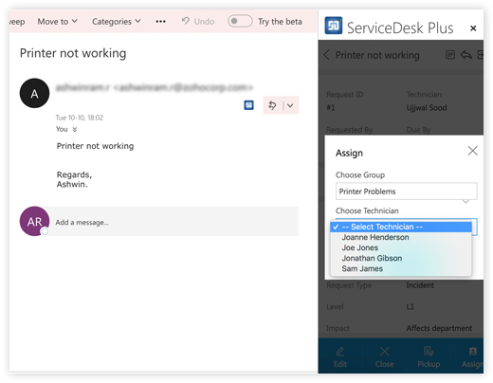Close the ServiceDesk Plus pane

click(x=473, y=28)
